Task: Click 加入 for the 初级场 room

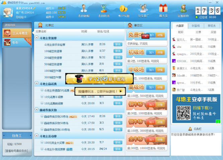Action: (151, 52)
